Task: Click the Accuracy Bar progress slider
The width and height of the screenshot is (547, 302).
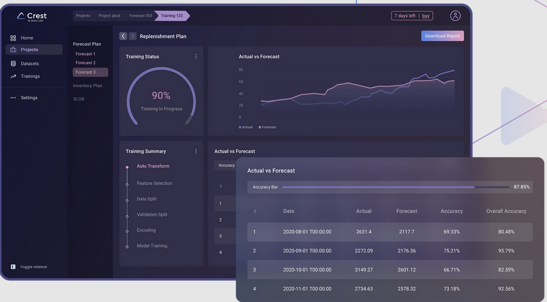Action: tap(395, 187)
